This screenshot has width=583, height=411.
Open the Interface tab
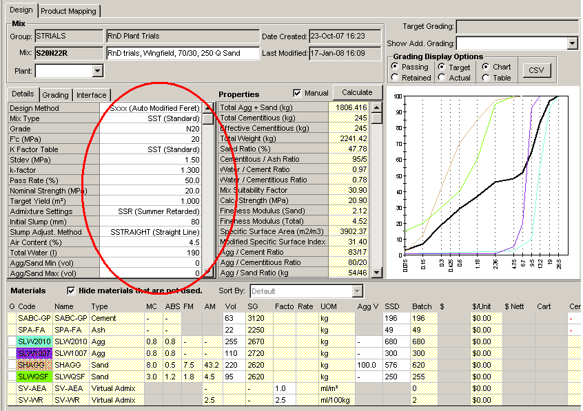tap(91, 95)
